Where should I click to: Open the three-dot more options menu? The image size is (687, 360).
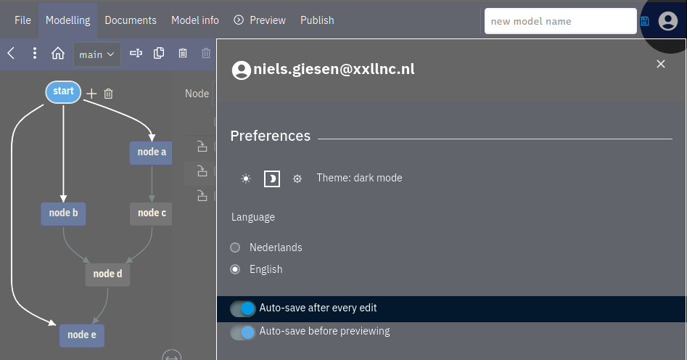[x=35, y=53]
